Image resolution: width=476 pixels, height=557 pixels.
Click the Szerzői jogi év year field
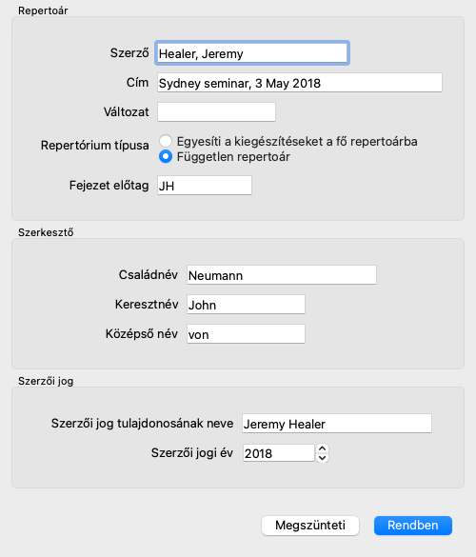coord(279,453)
